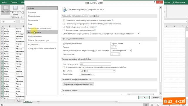Click Имя пользователя input field
The width and height of the screenshot is (188, 106).
[95, 64]
